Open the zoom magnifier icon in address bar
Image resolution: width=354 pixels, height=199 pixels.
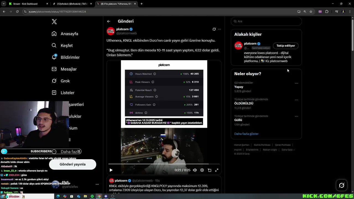point(305,12)
